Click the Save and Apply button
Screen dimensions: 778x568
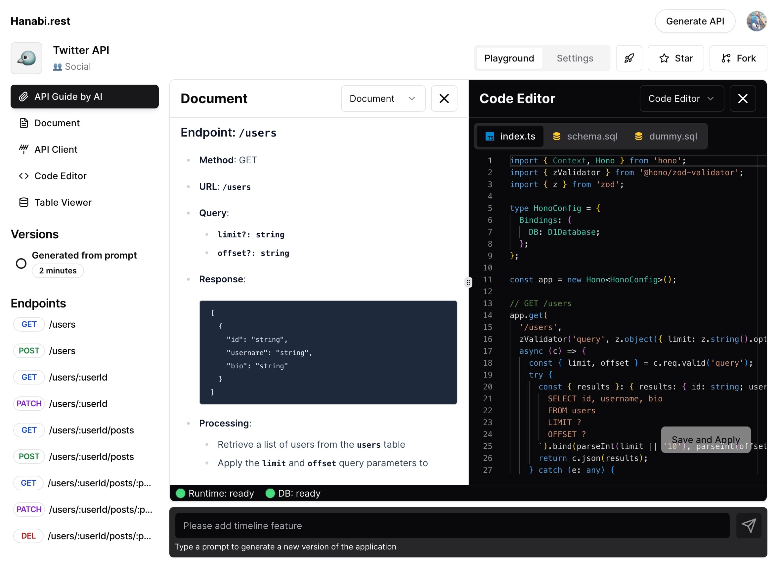706,439
